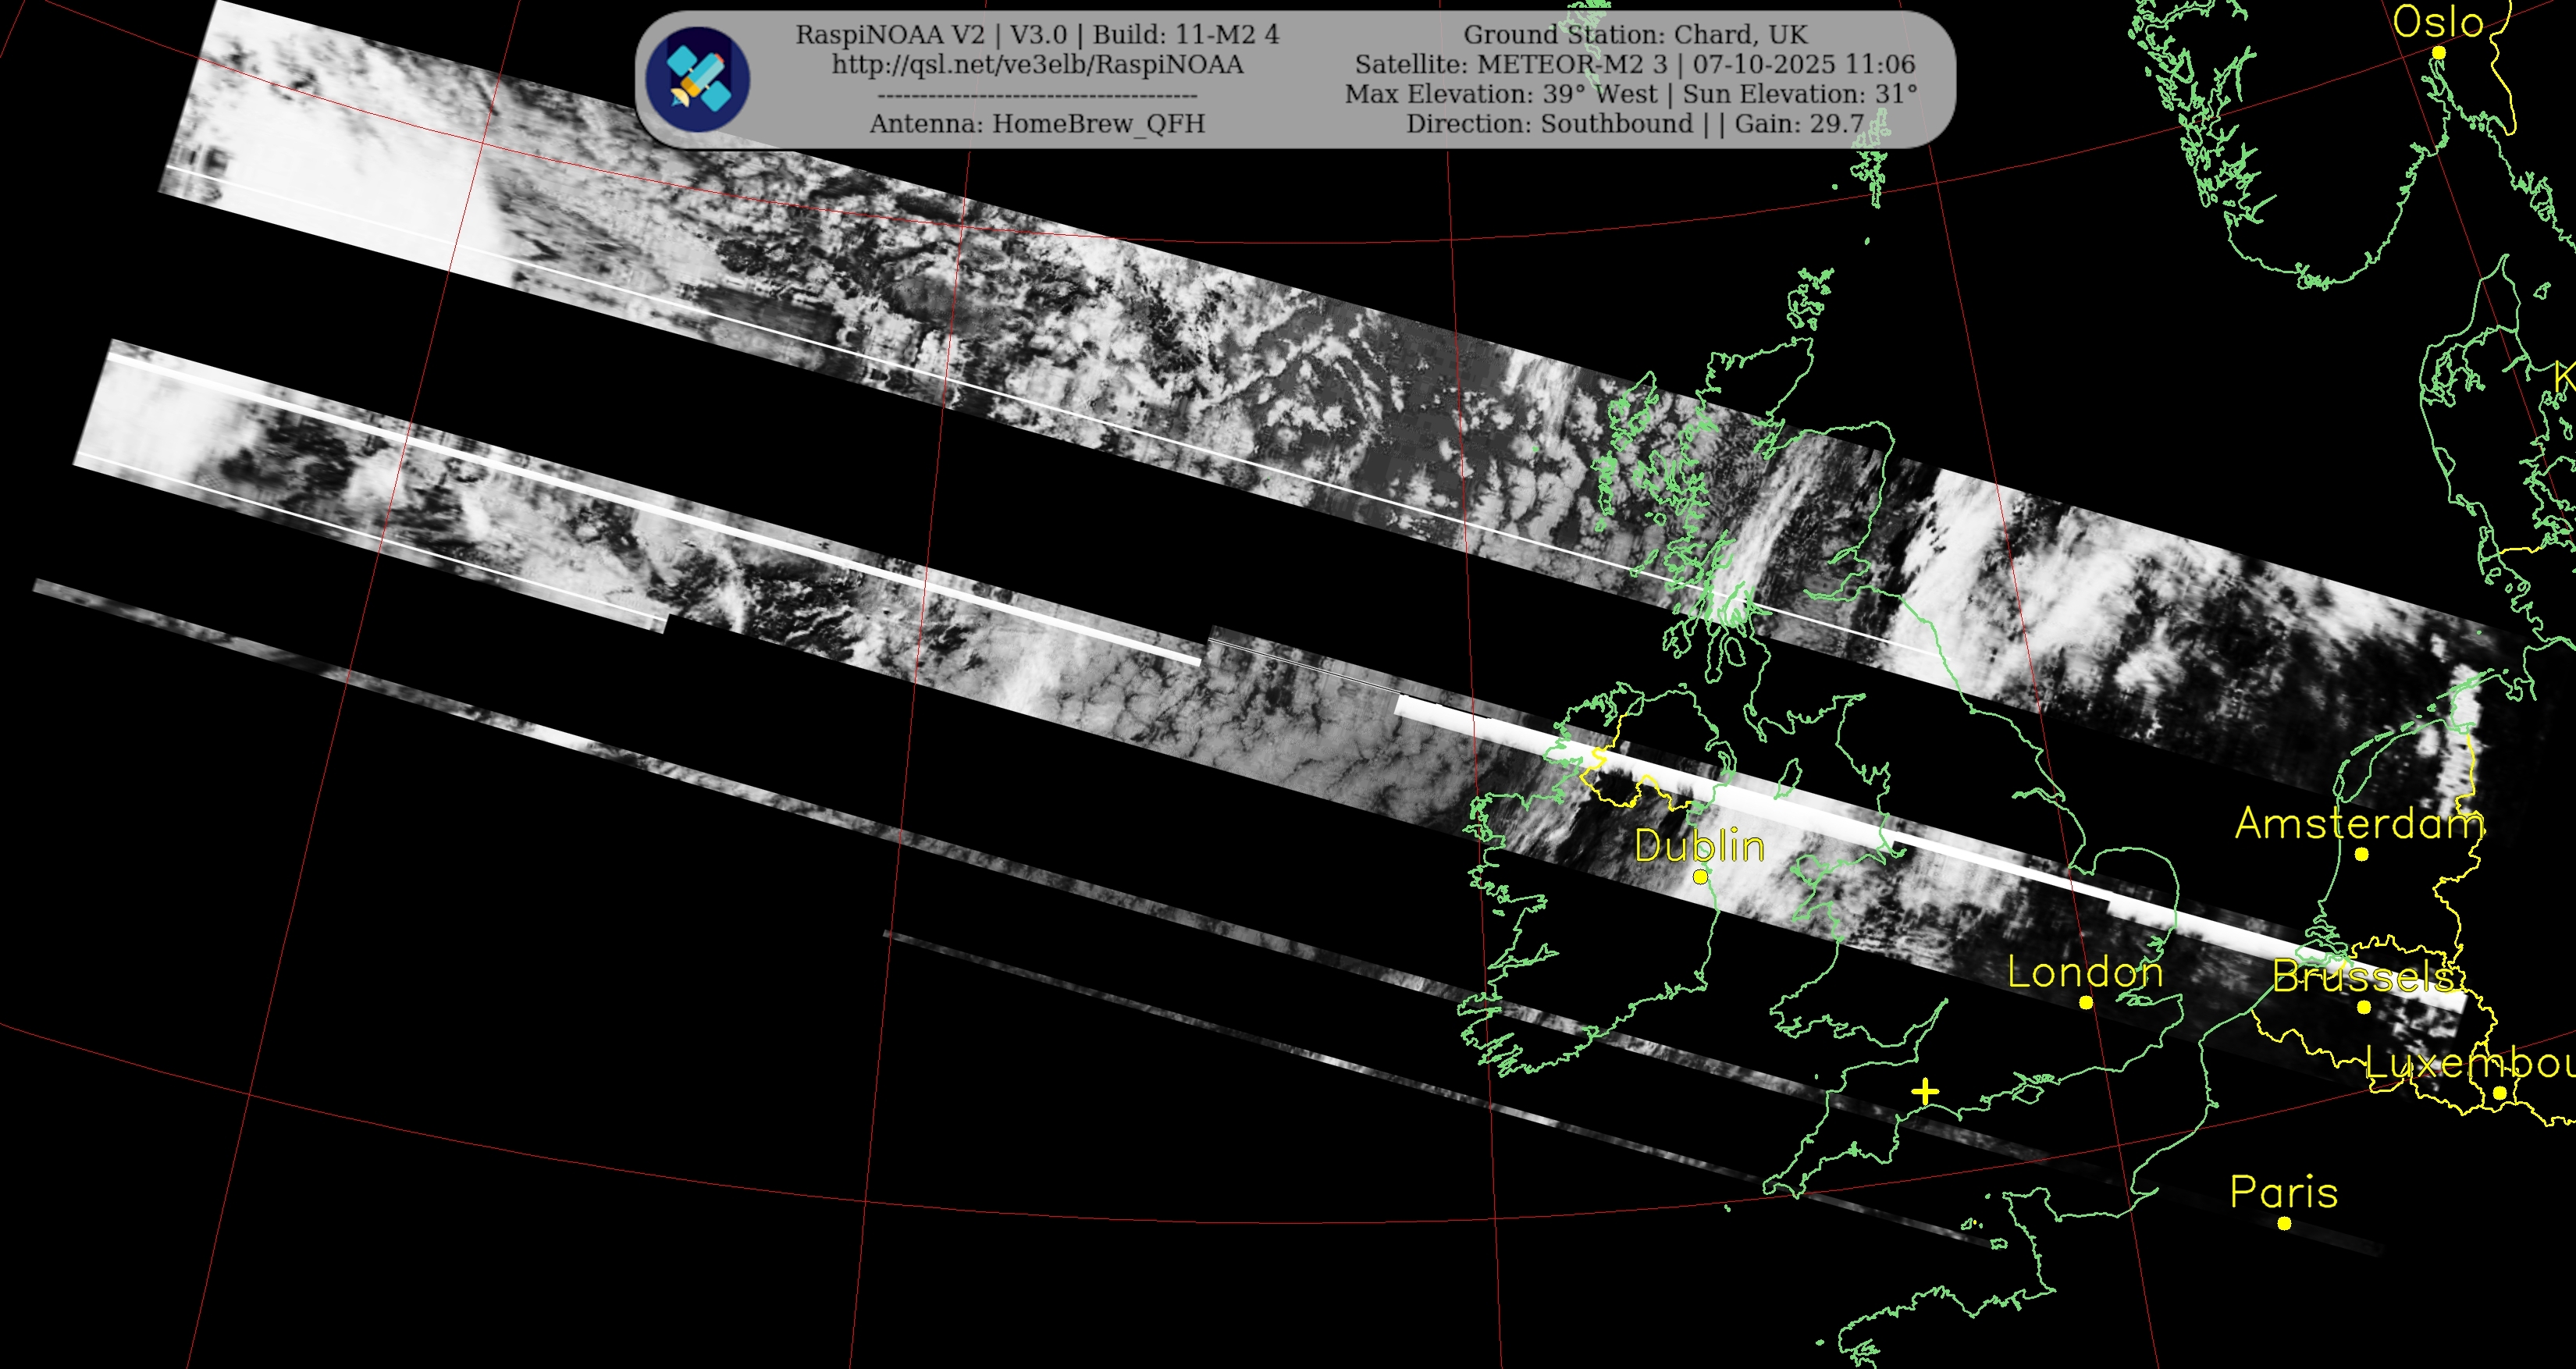Click the Dublin city label
2576x1369 pixels.
coord(1699,846)
